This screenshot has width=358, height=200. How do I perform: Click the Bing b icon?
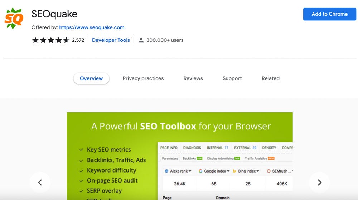[x=234, y=171]
